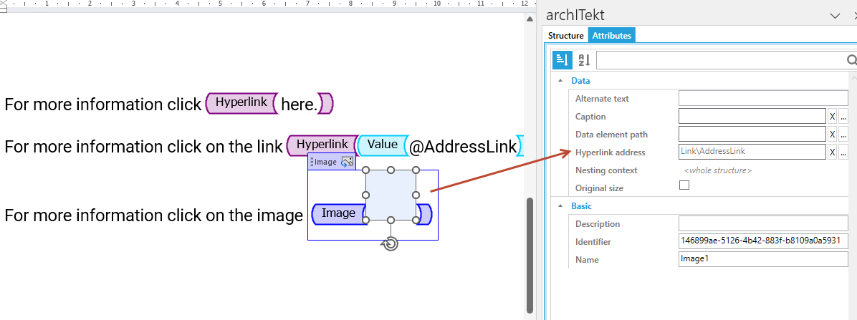Clear Data element path with X
This screenshot has height=320, width=857.
click(x=832, y=135)
